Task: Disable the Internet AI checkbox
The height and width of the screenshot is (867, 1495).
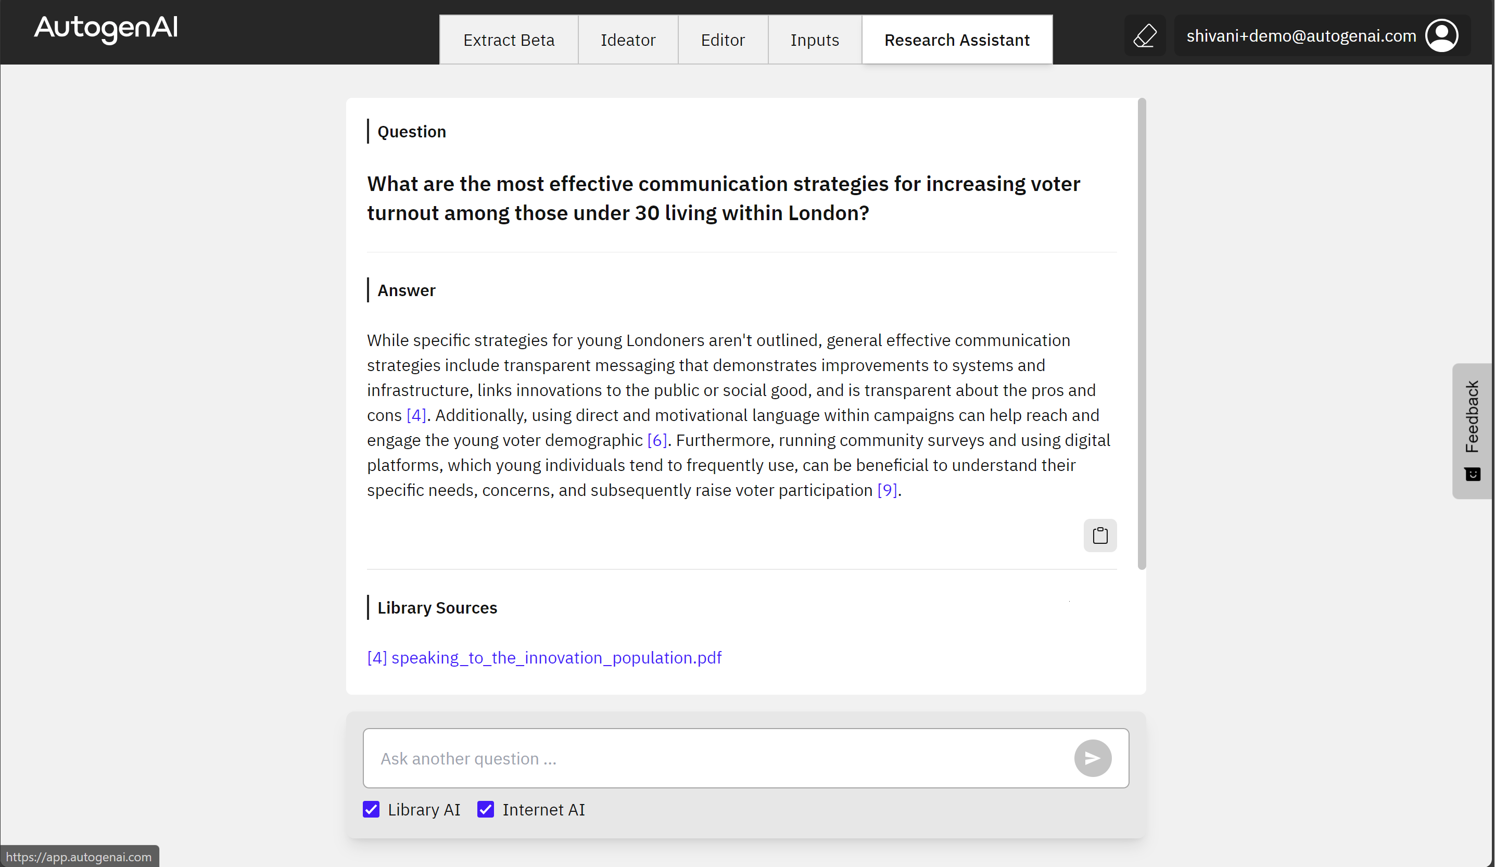Action: (485, 809)
